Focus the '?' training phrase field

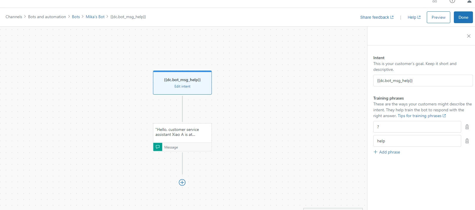(x=417, y=127)
